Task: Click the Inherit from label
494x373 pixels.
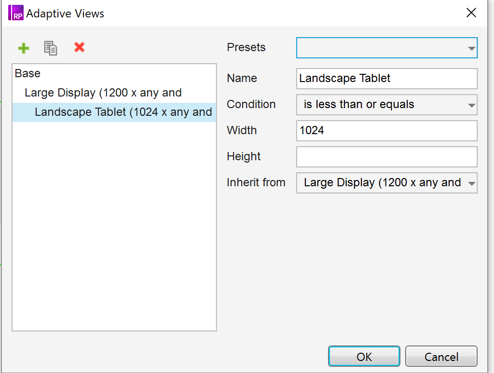Action: coord(256,183)
